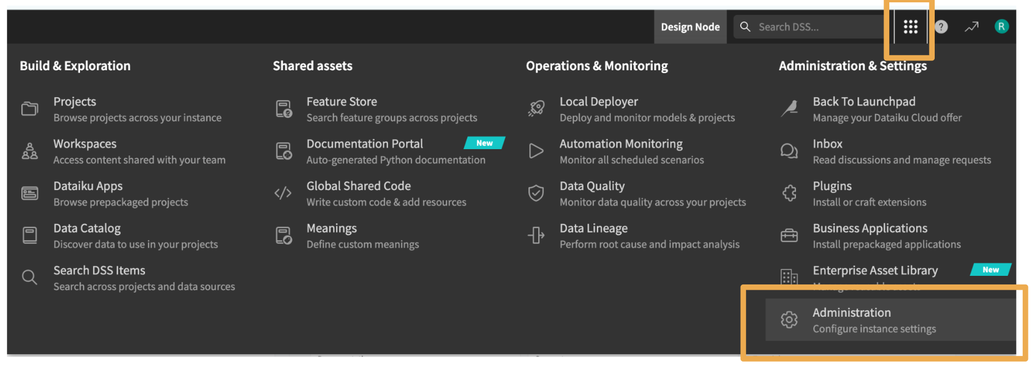The image size is (1036, 372).
Task: Click 'Monitor all scheduled scenarios' text
Action: 632,160
